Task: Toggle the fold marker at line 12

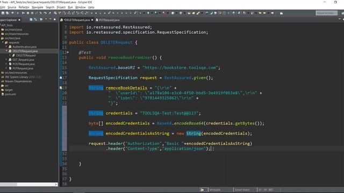Action: [68, 53]
